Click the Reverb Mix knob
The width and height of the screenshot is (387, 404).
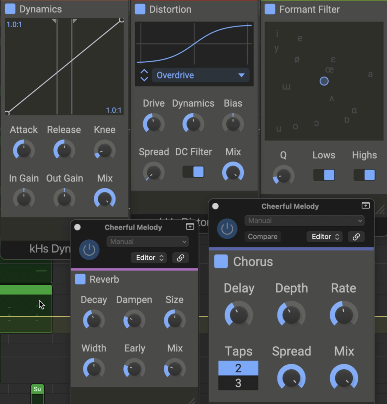175,369
